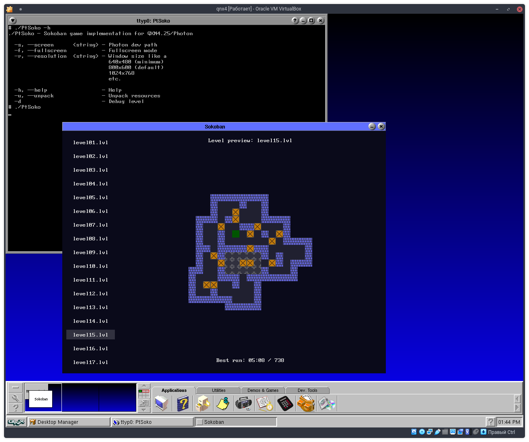Click the QNX launch button on taskbar

[x=17, y=422]
